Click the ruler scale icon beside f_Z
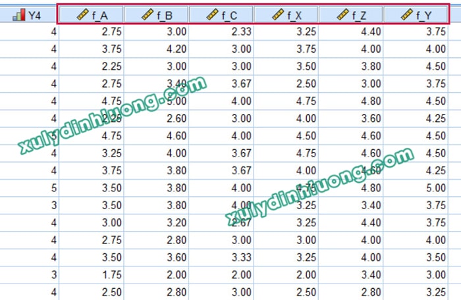The width and height of the screenshot is (461, 300). point(343,14)
